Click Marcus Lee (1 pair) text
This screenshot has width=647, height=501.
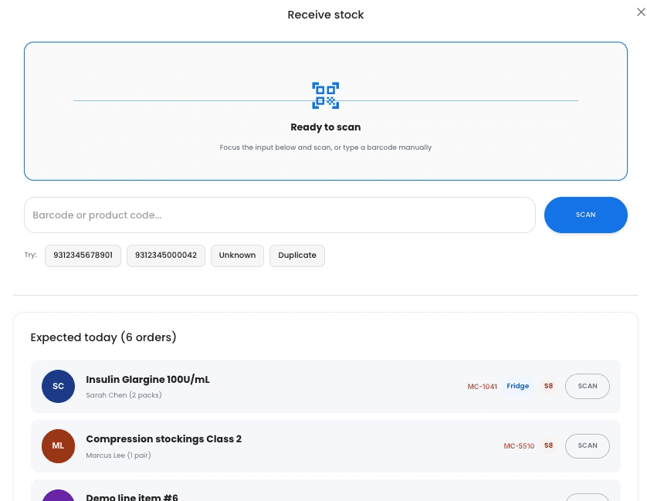pos(118,455)
